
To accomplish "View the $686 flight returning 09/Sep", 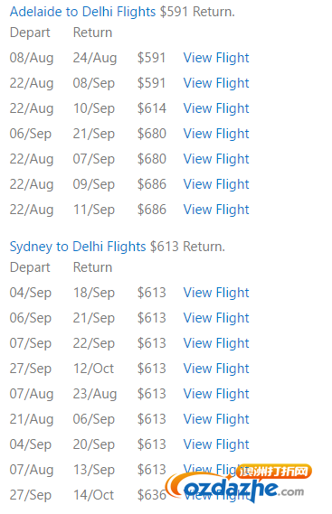I will [216, 184].
